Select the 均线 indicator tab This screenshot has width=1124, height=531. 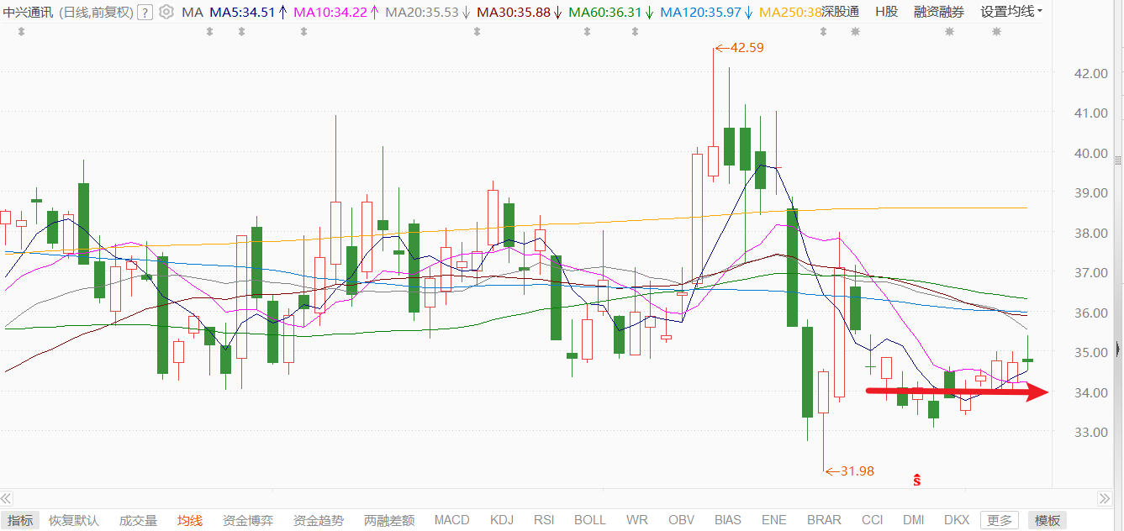[190, 520]
